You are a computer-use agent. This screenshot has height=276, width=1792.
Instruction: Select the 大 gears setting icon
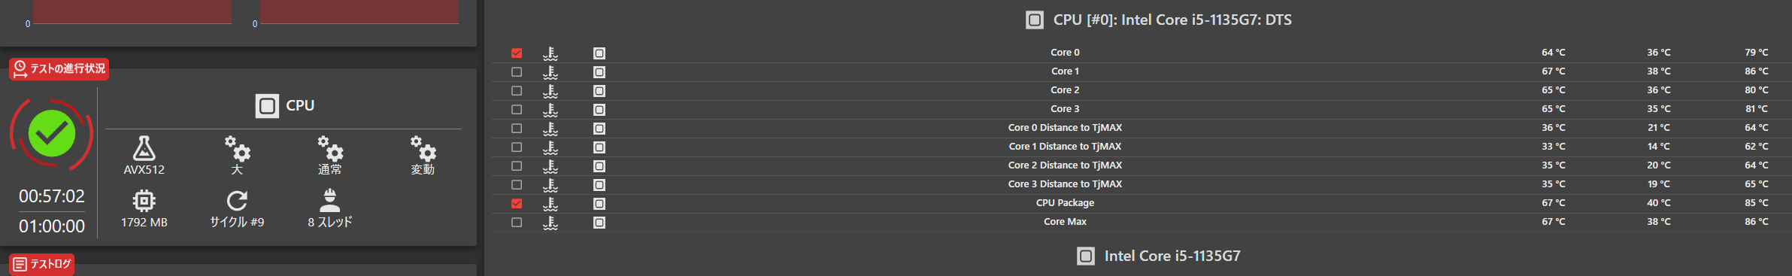point(238,148)
